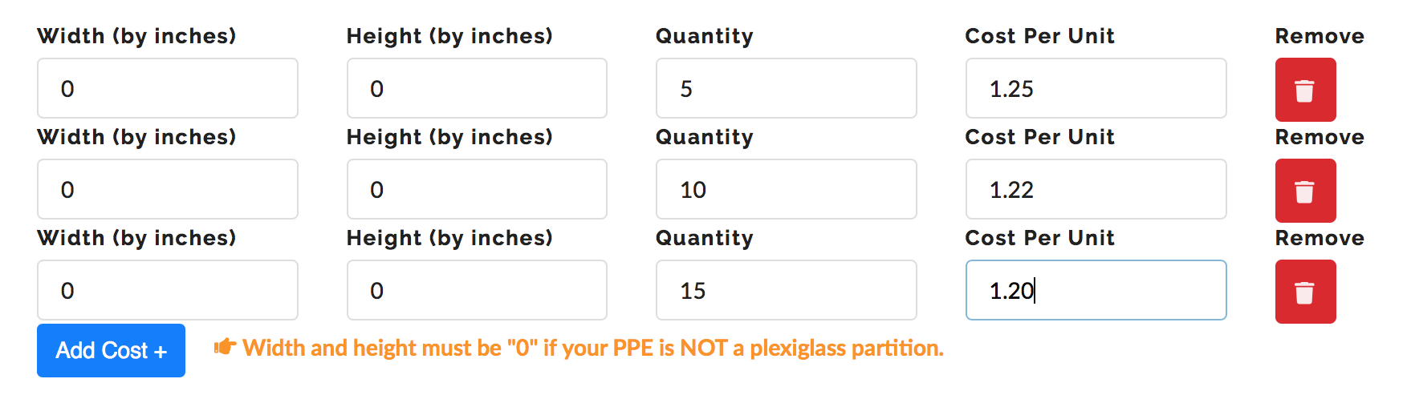Viewport: 1411px width, 399px height.
Task: Click the topmost Cost Per Unit label
Action: 1039,36
